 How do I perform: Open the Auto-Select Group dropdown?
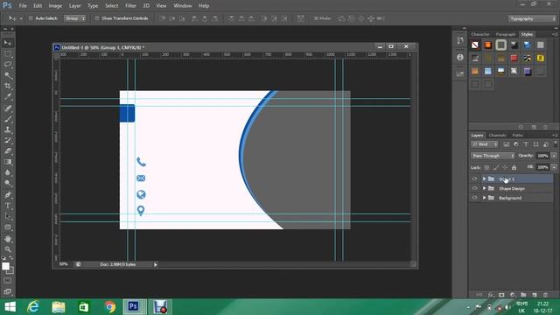(x=74, y=18)
